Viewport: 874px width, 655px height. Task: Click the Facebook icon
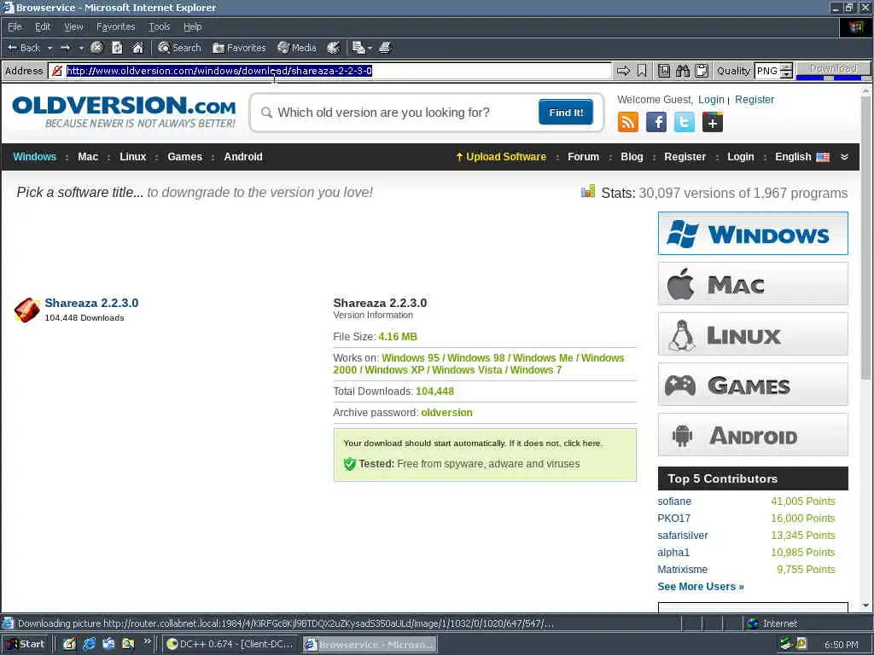(656, 122)
